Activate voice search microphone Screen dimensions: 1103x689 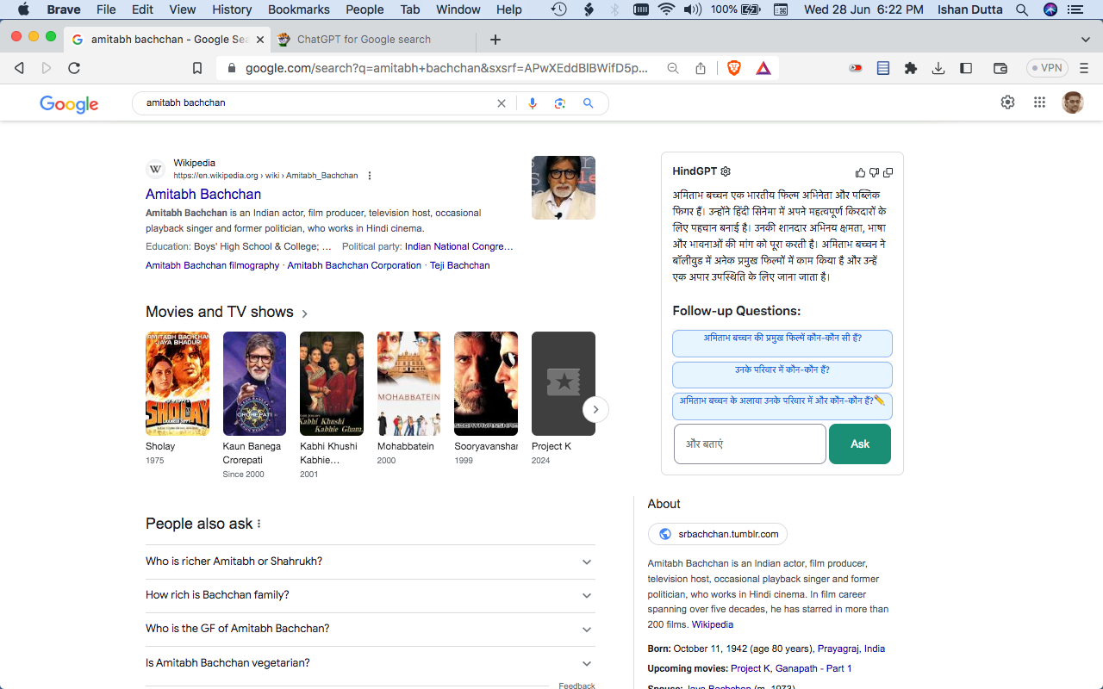tap(533, 102)
